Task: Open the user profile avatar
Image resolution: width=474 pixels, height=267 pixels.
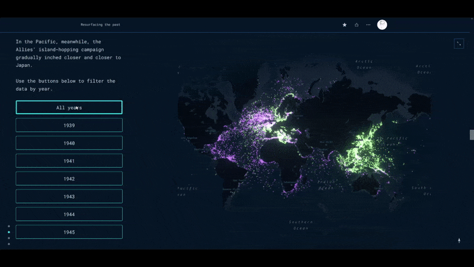Action: point(382,24)
